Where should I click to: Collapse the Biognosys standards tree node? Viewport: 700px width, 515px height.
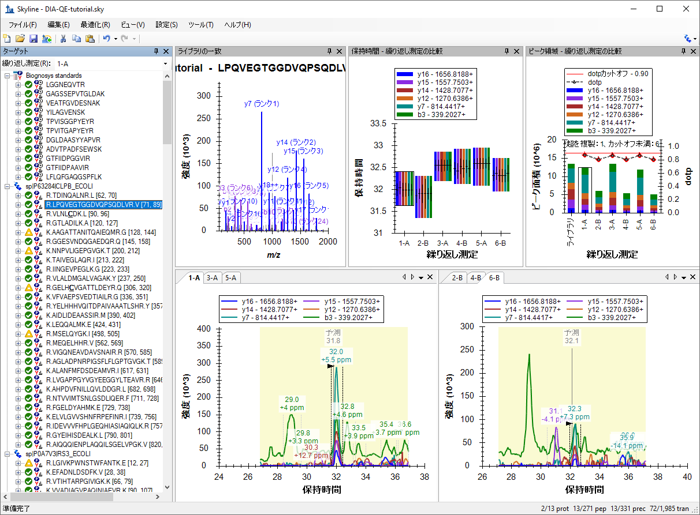tap(7, 76)
